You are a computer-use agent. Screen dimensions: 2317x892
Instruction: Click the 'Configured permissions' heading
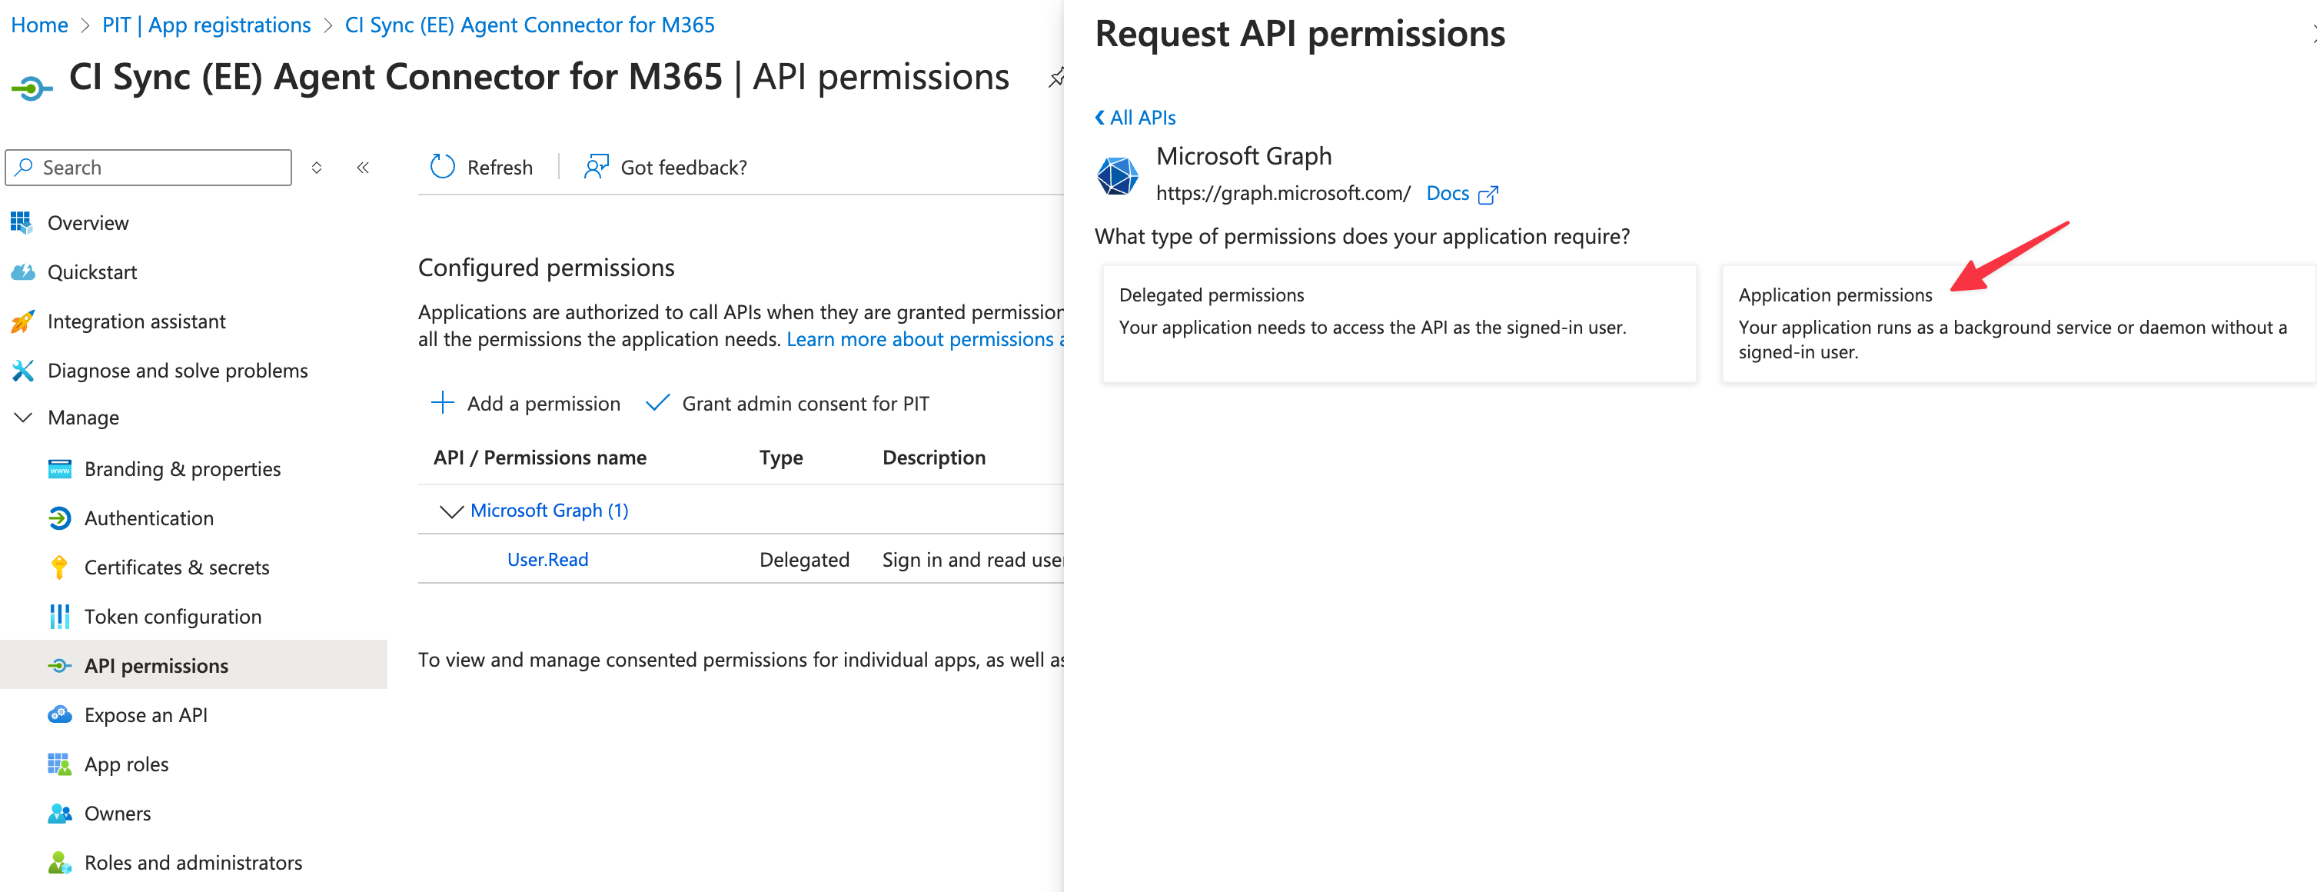pyautogui.click(x=546, y=268)
